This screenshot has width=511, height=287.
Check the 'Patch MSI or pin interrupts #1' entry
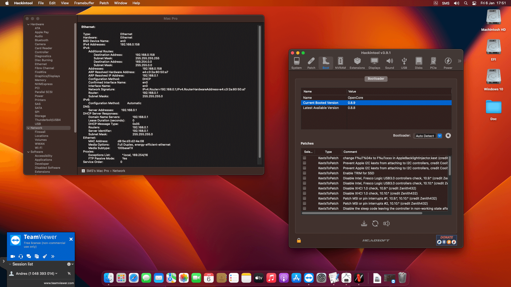point(304,199)
